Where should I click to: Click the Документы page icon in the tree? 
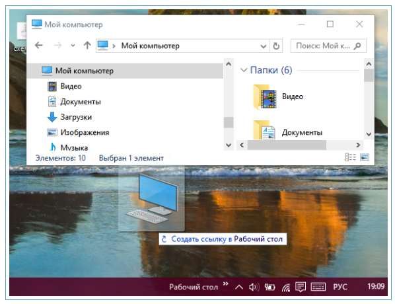pyautogui.click(x=52, y=102)
